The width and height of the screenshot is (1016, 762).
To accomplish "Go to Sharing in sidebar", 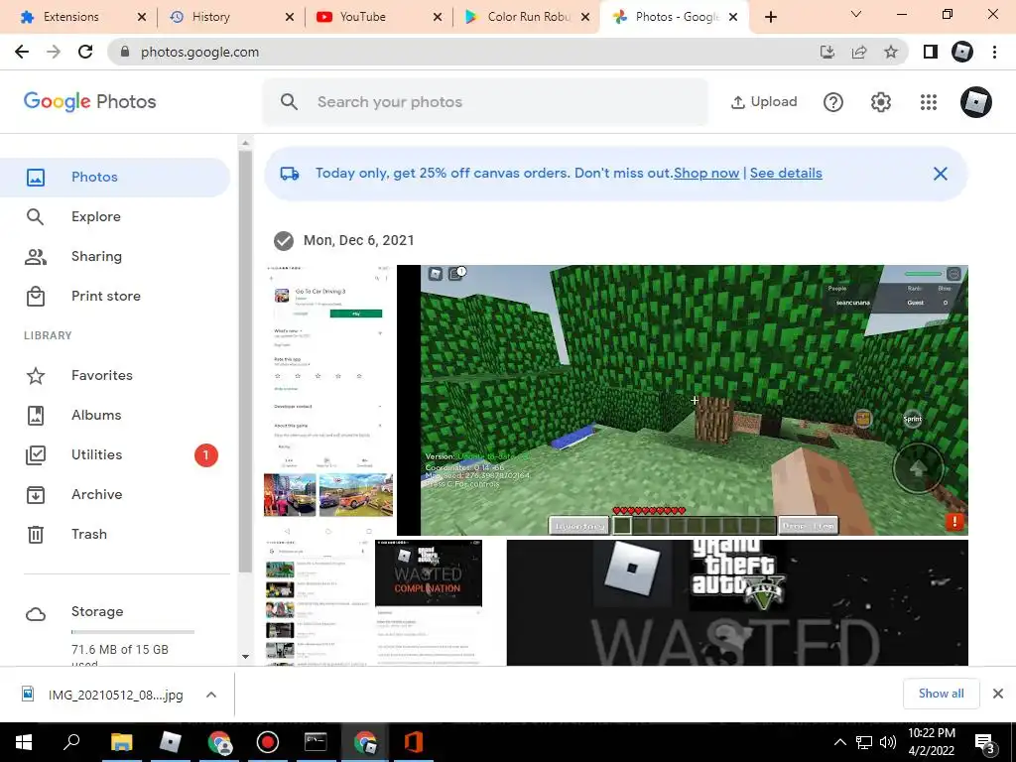I will click(x=115, y=256).
